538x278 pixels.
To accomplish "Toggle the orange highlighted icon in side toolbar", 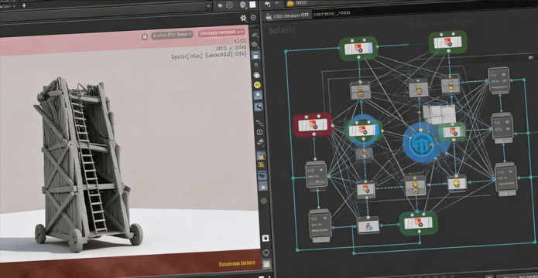I will (261, 156).
